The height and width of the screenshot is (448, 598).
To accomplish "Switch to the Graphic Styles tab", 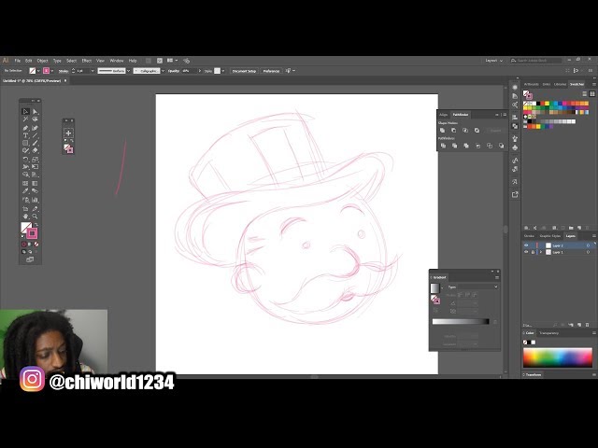I will pyautogui.click(x=550, y=236).
